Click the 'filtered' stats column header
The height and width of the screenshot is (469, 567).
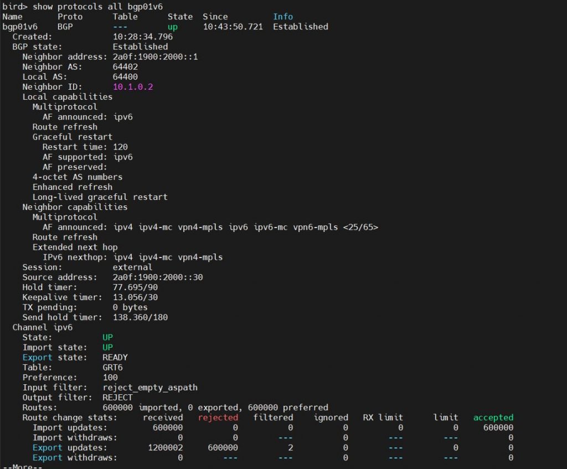(273, 418)
